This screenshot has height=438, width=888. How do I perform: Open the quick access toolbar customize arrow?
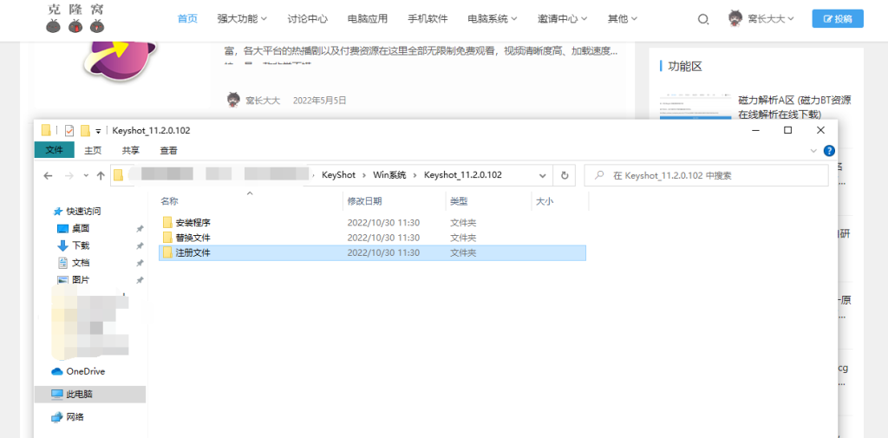coord(98,131)
